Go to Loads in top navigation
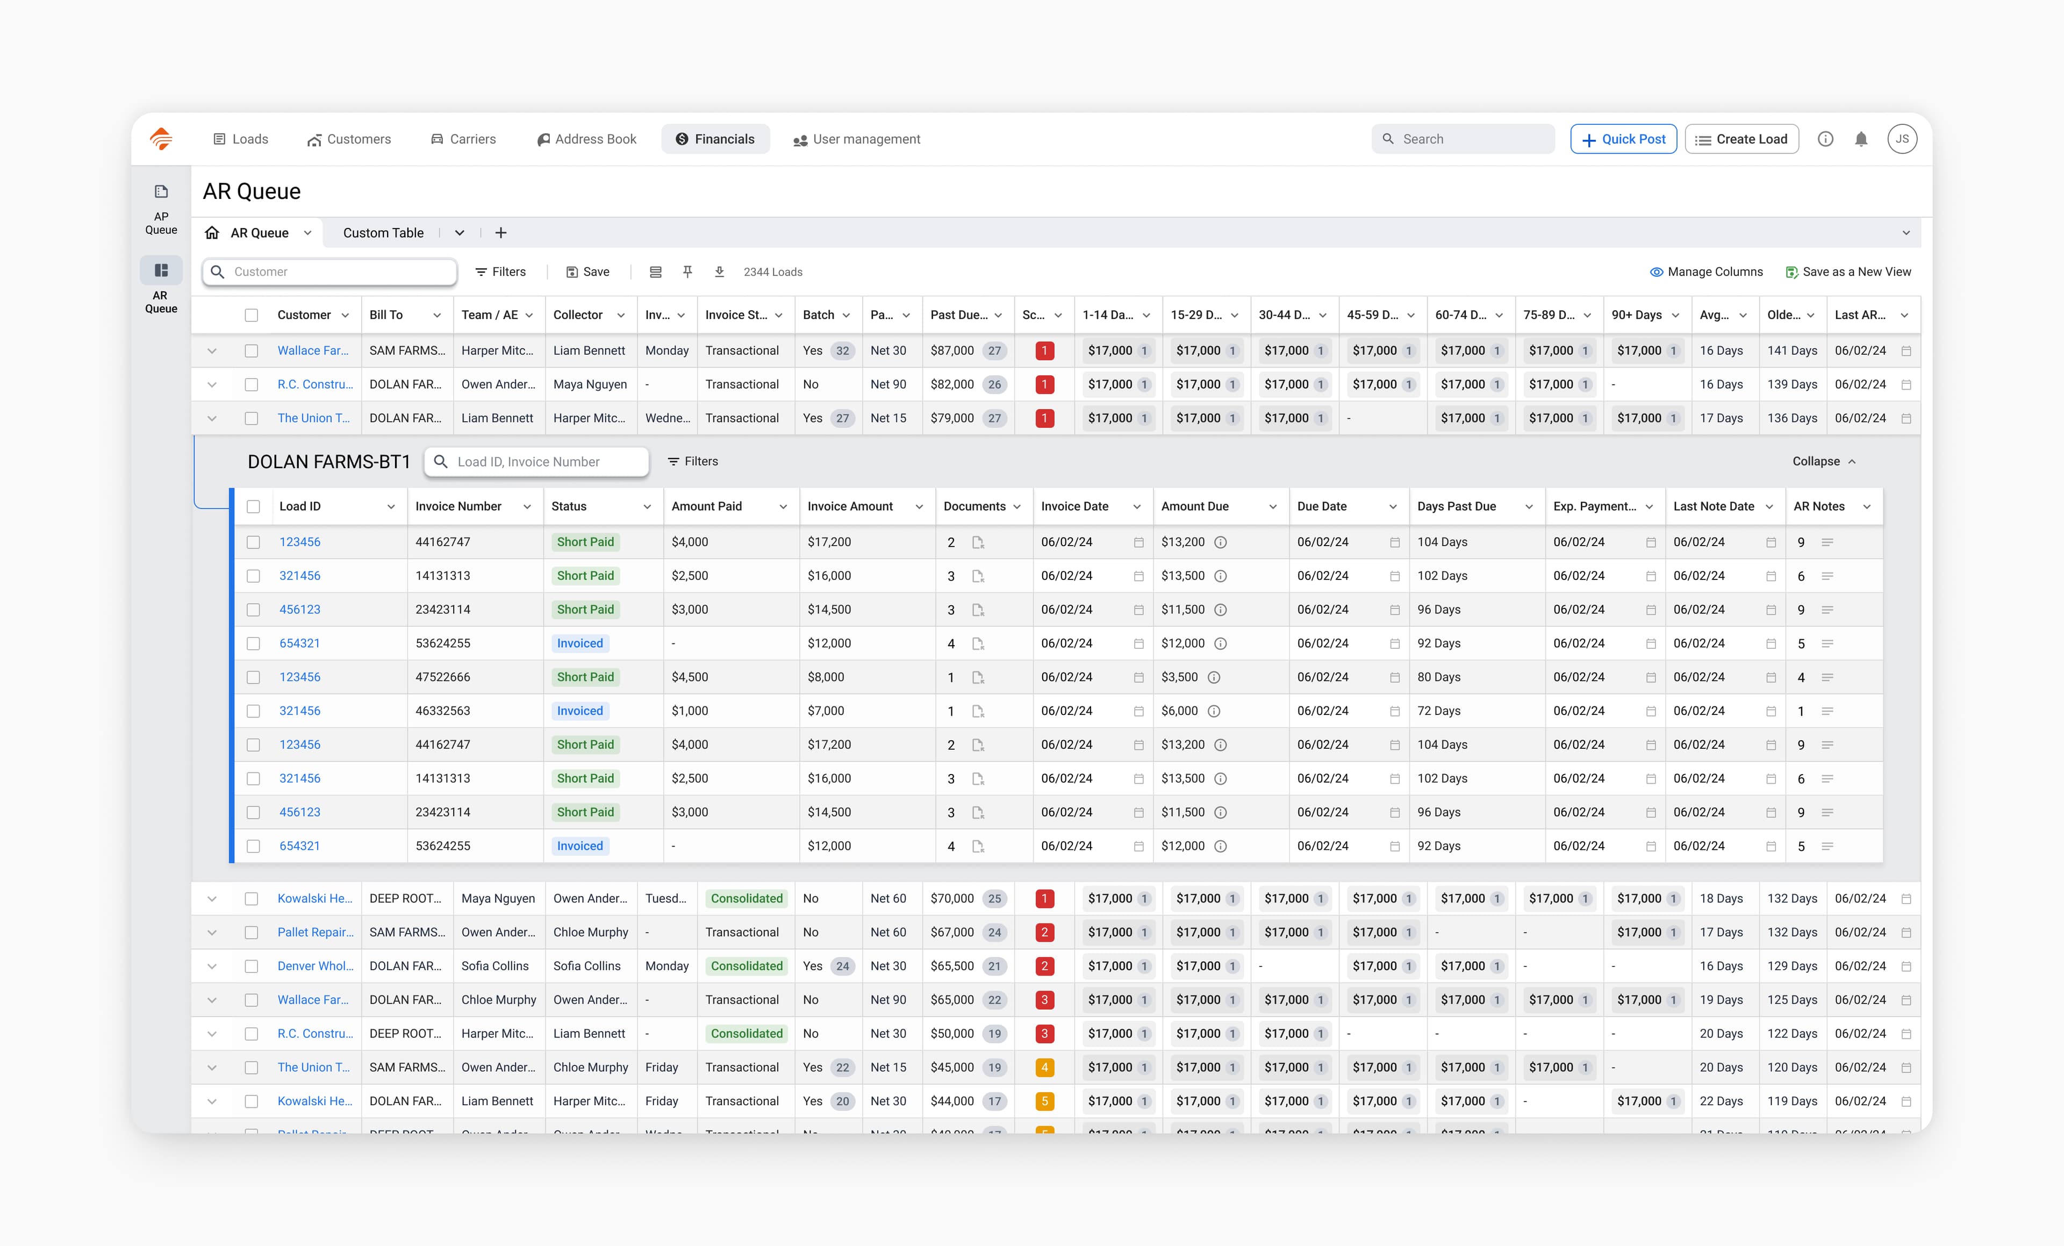The height and width of the screenshot is (1246, 2064). tap(240, 139)
